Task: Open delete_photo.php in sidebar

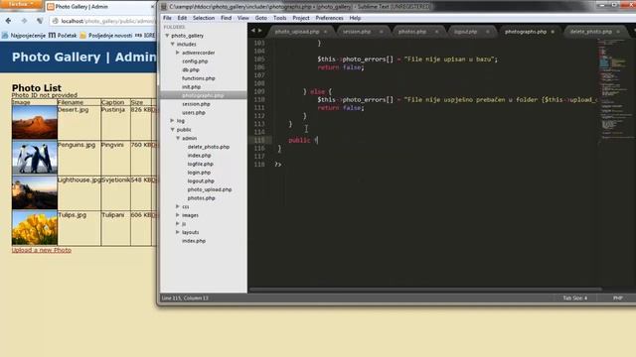Action: 209,147
